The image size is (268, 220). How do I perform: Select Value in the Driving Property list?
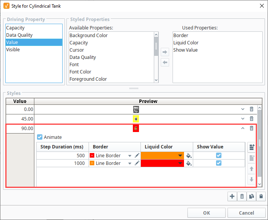[x=34, y=42]
